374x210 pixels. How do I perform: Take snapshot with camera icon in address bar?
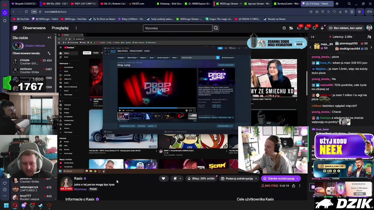[x=317, y=12]
